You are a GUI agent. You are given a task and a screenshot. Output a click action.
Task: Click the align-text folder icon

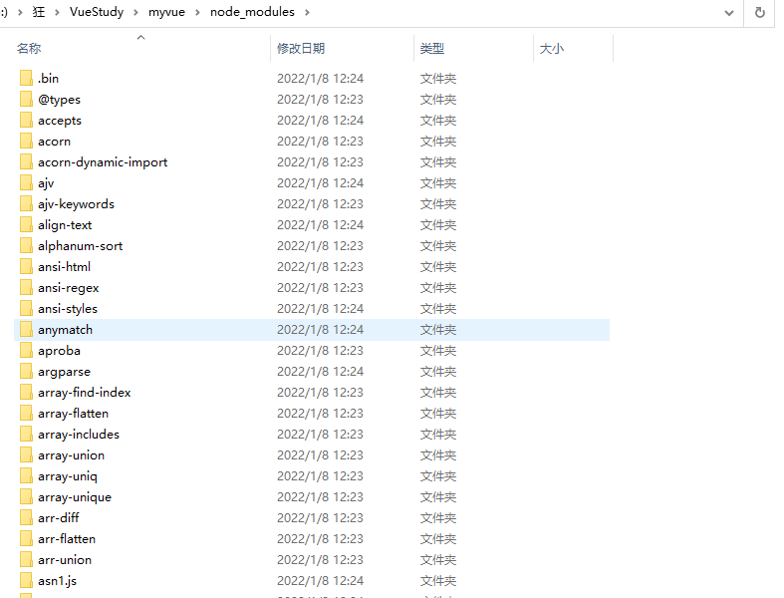pos(27,224)
